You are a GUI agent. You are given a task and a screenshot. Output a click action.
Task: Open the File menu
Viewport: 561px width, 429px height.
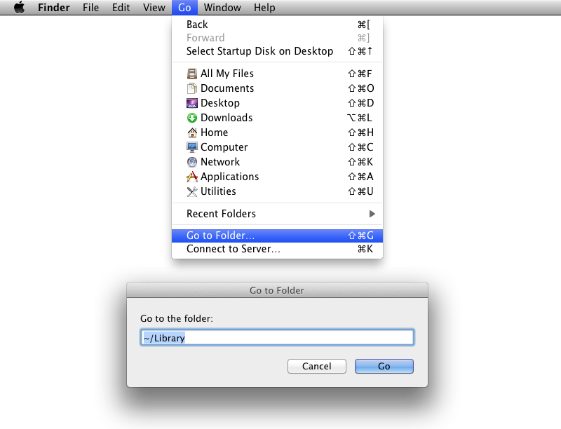click(x=90, y=8)
